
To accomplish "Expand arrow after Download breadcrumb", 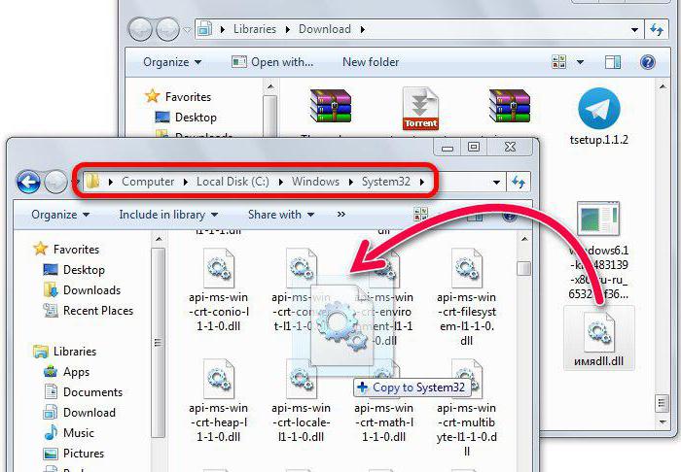I will (x=362, y=29).
